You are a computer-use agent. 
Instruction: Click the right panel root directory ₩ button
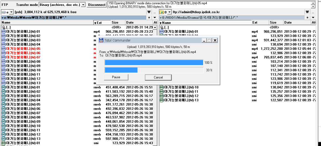click(308, 12)
